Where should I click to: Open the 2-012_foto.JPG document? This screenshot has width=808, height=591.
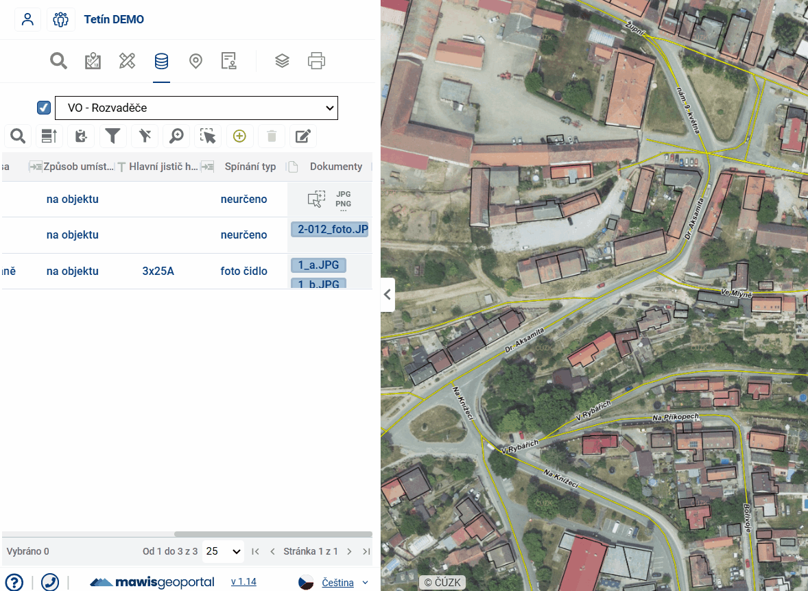pyautogui.click(x=330, y=229)
